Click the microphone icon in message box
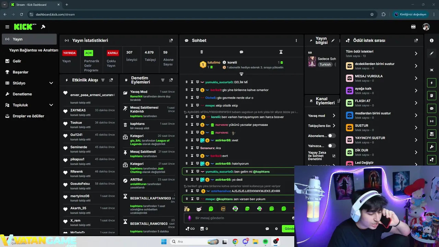This screenshot has width=439, height=247. click(189, 218)
